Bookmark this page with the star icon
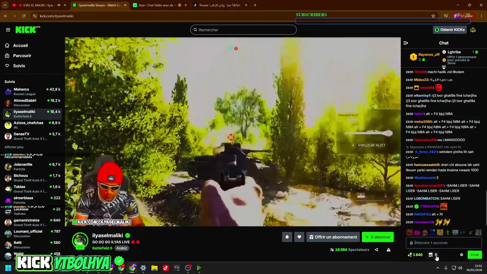The image size is (487, 274). 433,16
